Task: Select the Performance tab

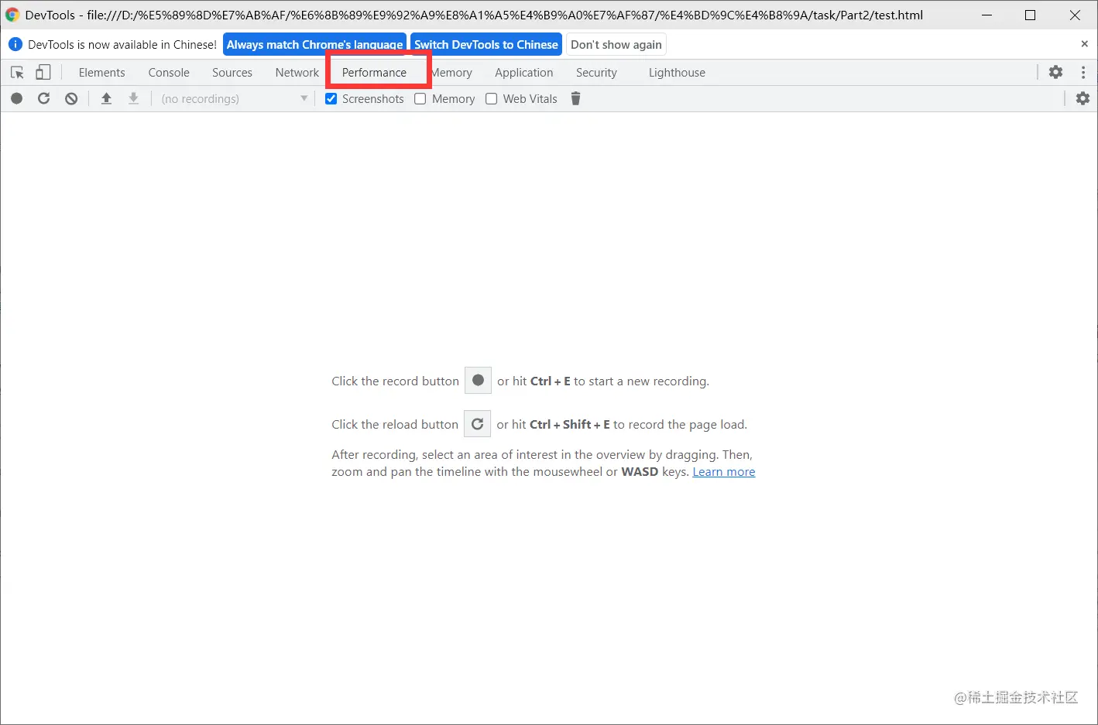Action: coord(374,72)
